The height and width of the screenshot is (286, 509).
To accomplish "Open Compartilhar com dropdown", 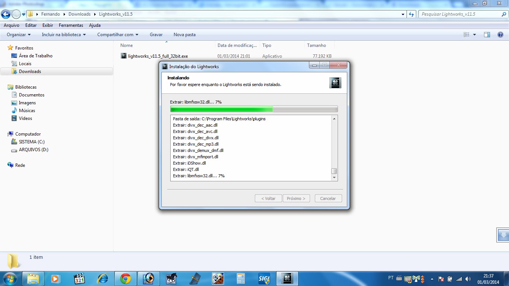I will click(118, 35).
